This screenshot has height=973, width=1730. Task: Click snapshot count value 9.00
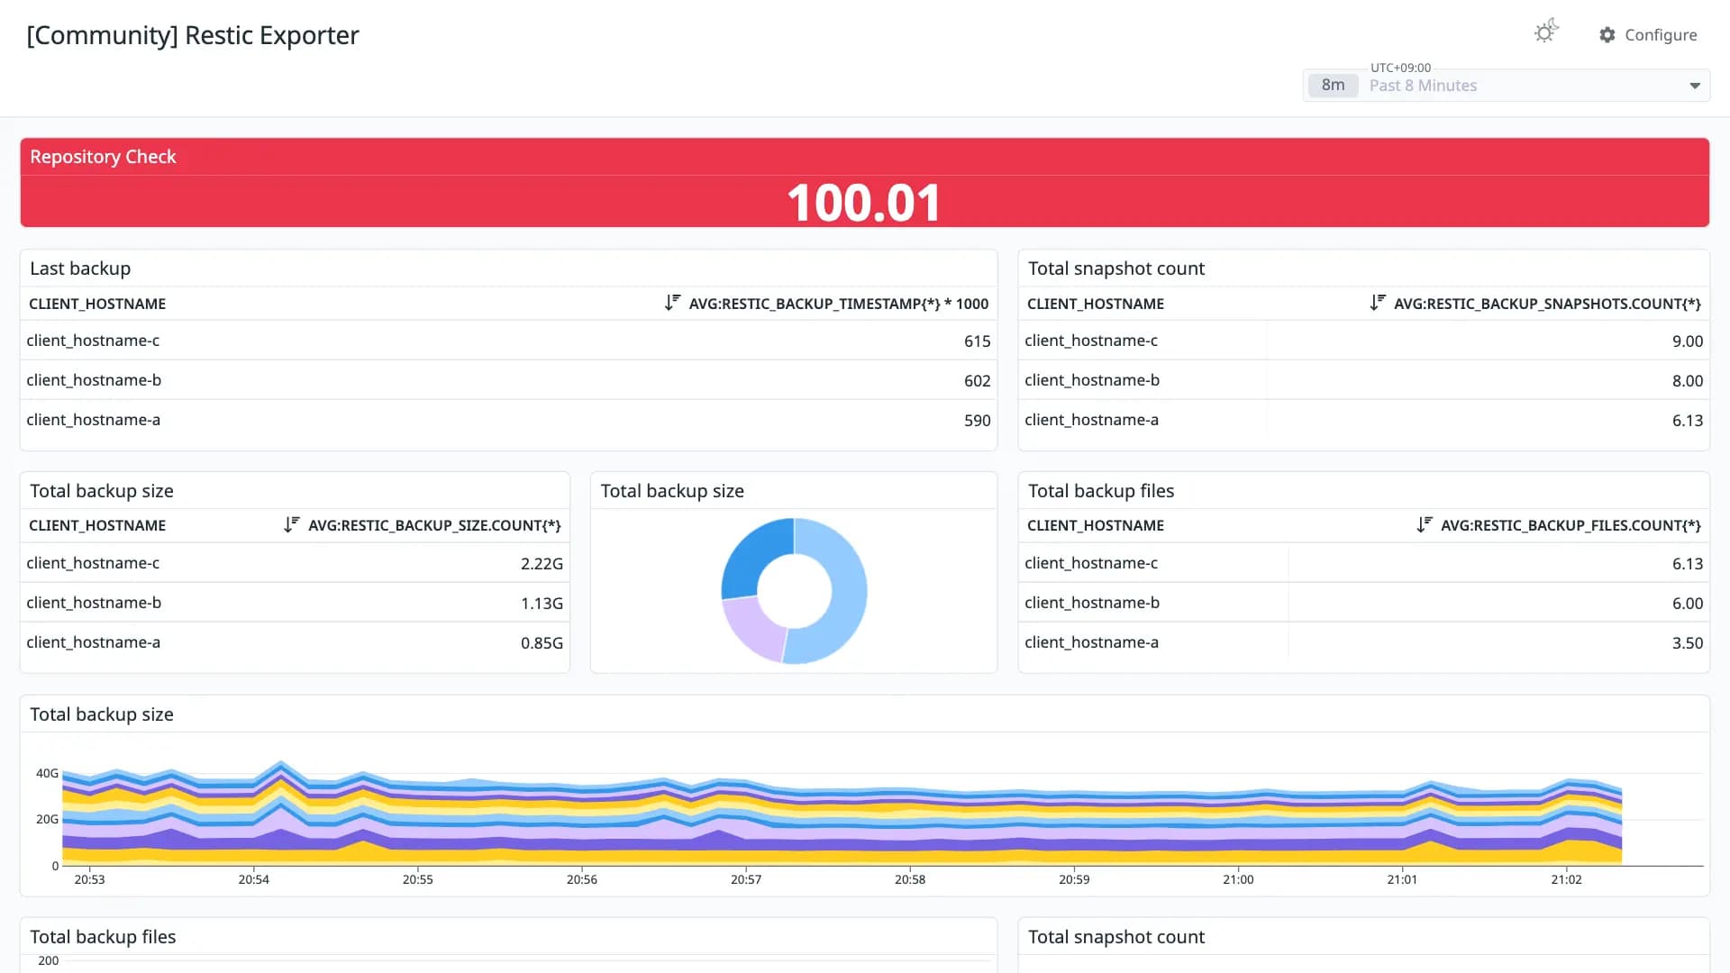click(1687, 341)
